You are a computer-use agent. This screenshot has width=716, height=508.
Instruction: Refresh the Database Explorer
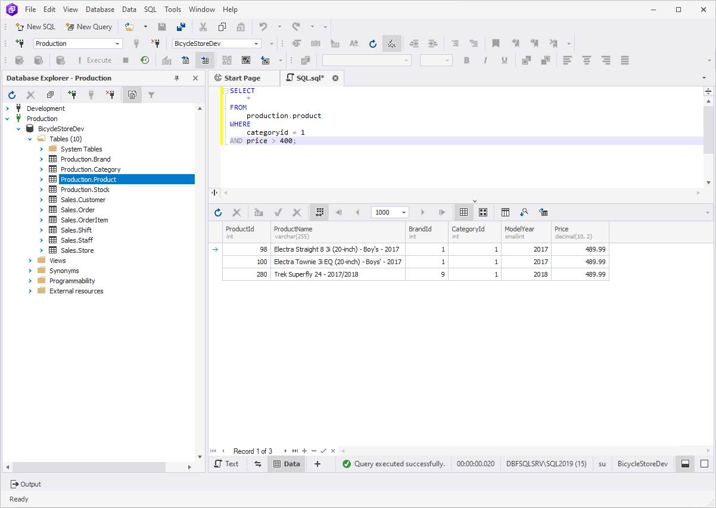[11, 94]
